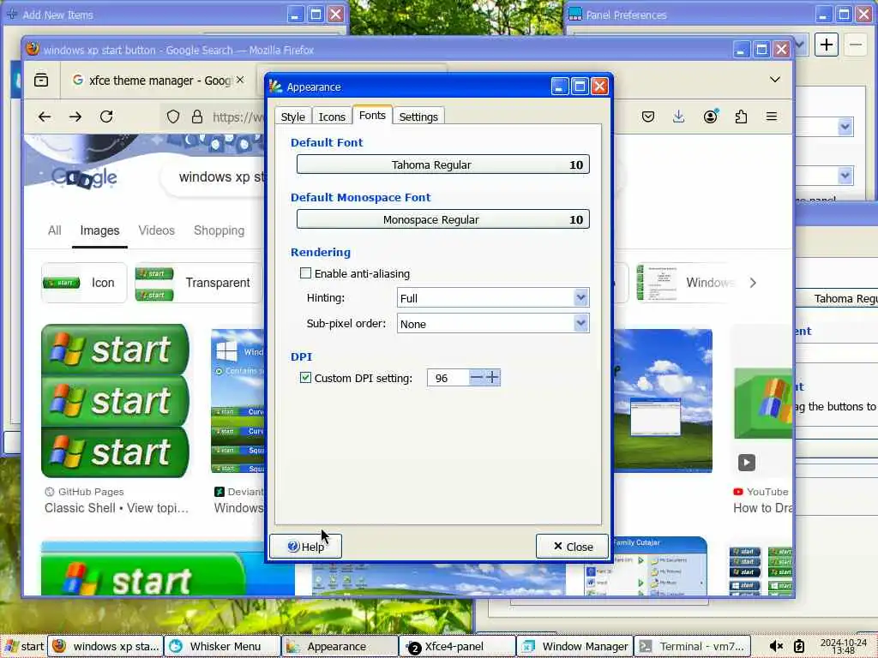Open Firefox extensions puzzle icon
Screen dimensions: 878x658
741,117
